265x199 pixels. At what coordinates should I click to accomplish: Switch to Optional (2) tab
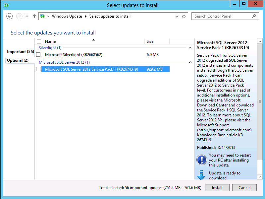click(18, 60)
